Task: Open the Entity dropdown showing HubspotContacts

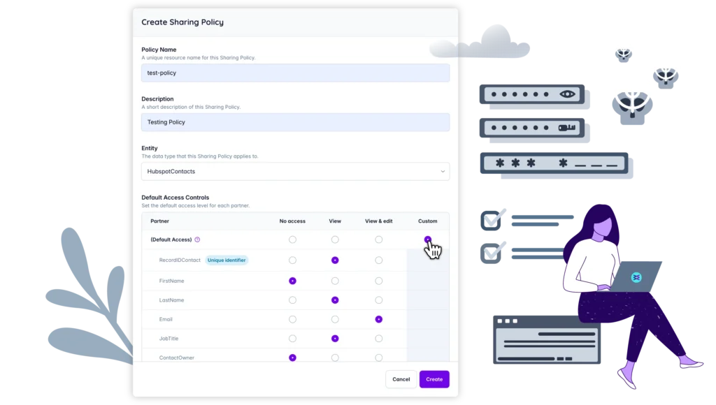Action: pyautogui.click(x=294, y=171)
